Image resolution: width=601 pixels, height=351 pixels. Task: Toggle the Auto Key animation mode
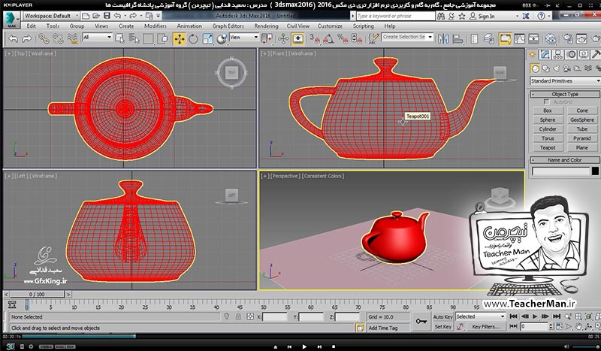pyautogui.click(x=442, y=317)
